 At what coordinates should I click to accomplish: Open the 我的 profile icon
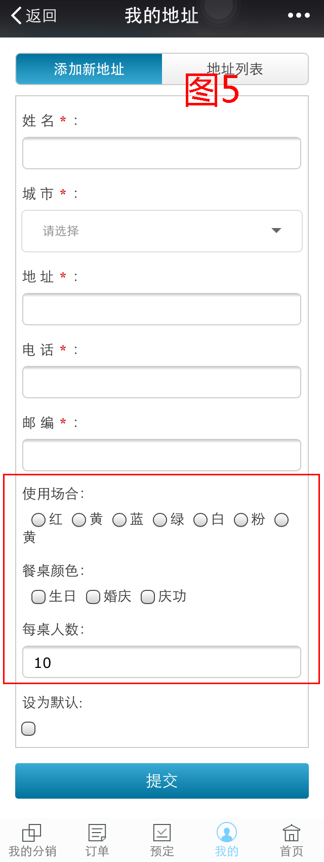[x=226, y=833]
